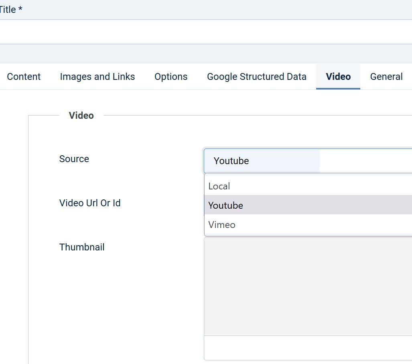412x364 pixels.
Task: Click the Video fieldset legend heading
Action: point(81,116)
